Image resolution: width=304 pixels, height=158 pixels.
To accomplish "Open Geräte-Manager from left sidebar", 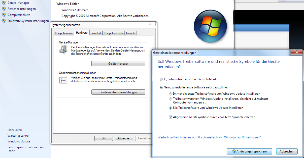I will (18, 3).
